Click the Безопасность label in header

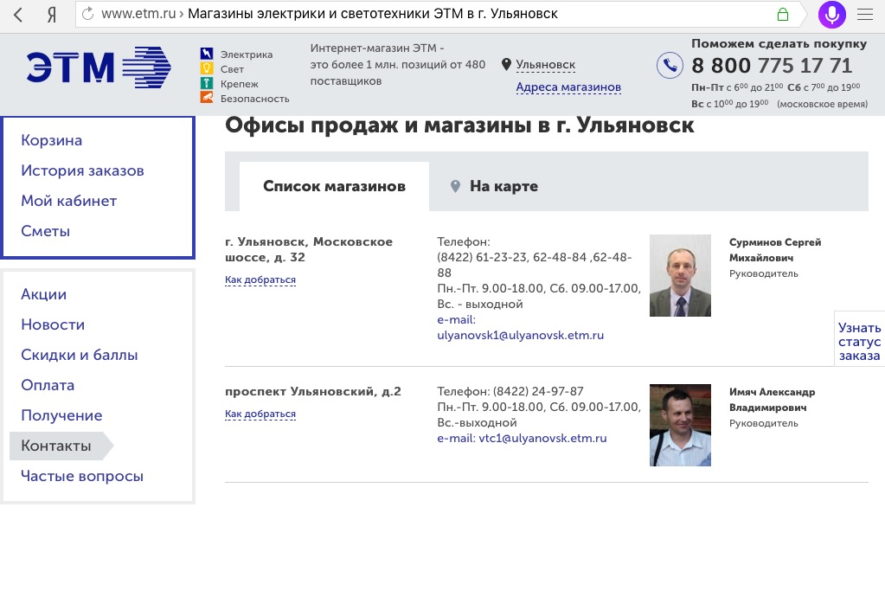point(254,98)
